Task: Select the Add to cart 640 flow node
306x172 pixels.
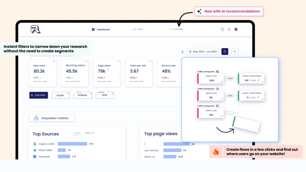Action: pos(211,113)
